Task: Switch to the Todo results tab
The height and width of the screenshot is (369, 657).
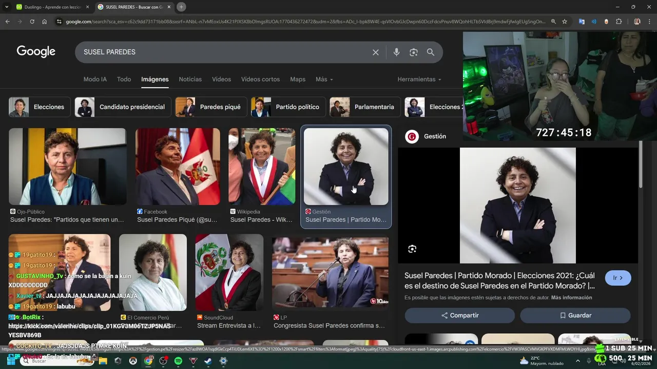Action: [x=124, y=79]
